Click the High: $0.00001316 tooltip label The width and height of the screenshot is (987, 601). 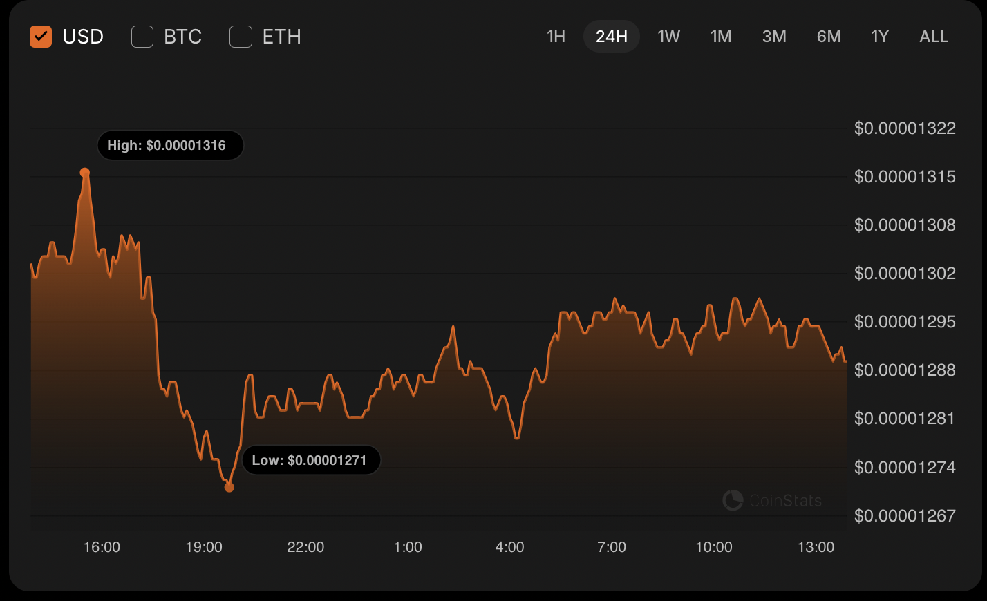[170, 146]
